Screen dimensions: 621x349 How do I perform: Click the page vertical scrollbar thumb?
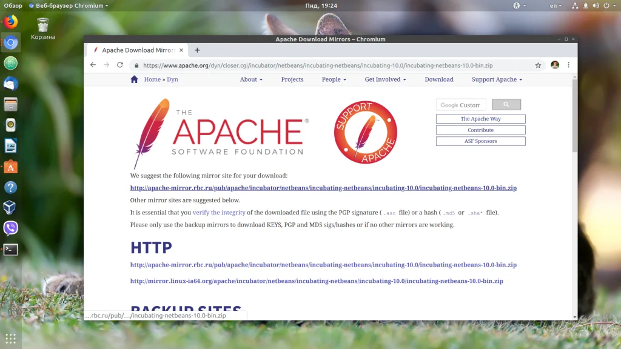click(575, 117)
